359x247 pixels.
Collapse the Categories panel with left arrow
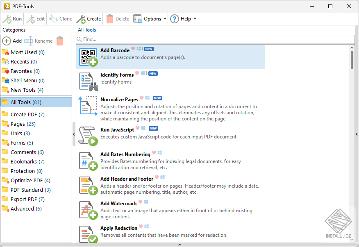[74, 134]
